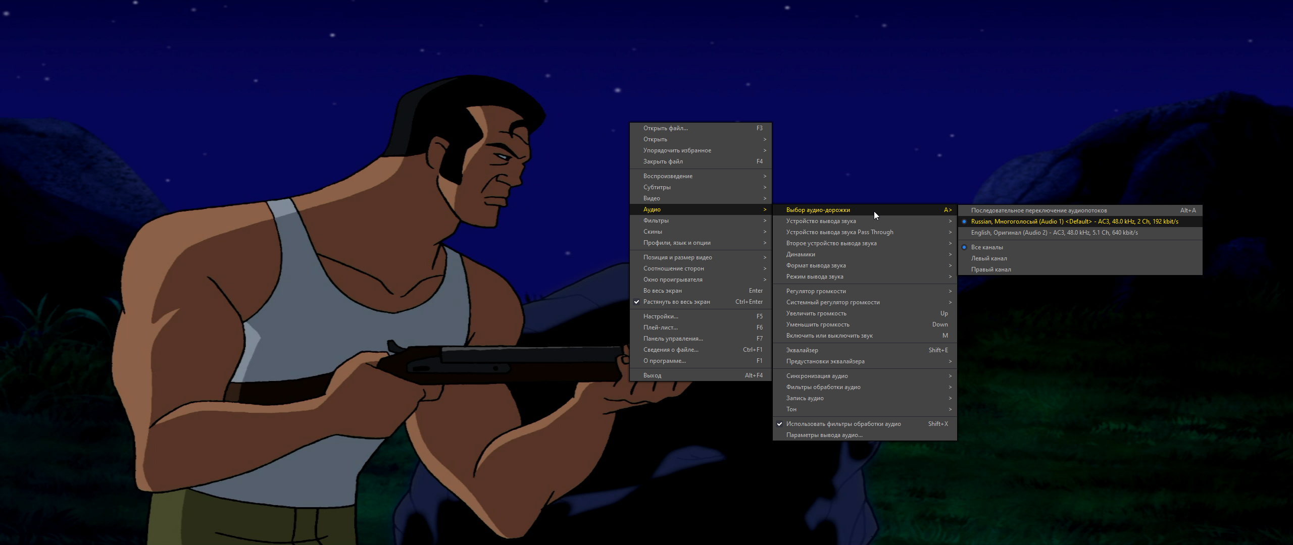Open the 'Открыть файл...' menu entry
This screenshot has height=545, width=1293.
coord(701,128)
